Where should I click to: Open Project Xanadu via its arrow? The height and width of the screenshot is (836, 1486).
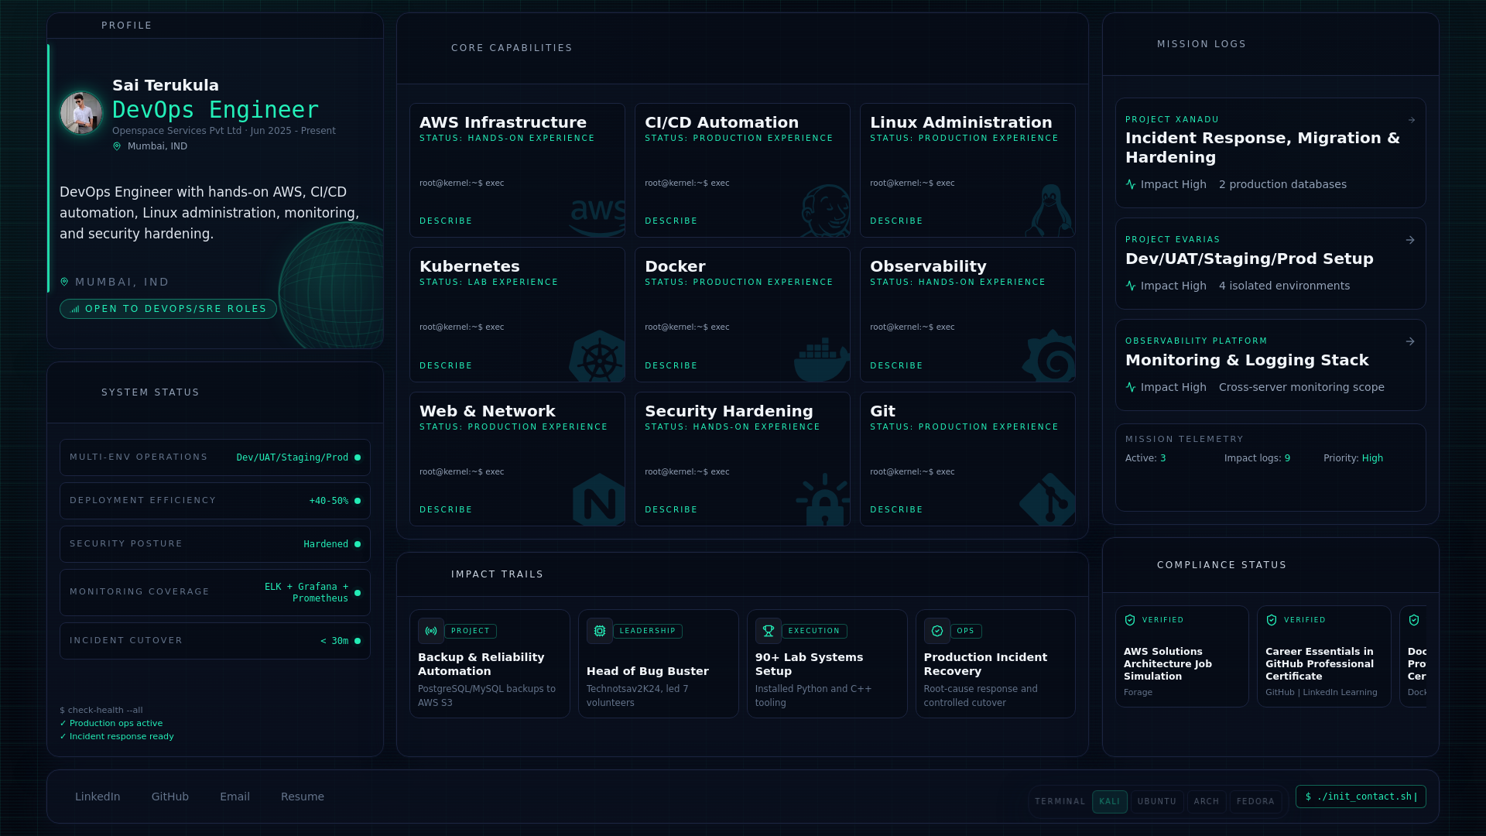pyautogui.click(x=1412, y=120)
